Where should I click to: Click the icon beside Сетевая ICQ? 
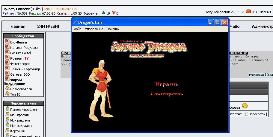click(x=7, y=74)
